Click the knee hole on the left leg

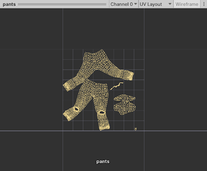pyautogui.click(x=76, y=109)
